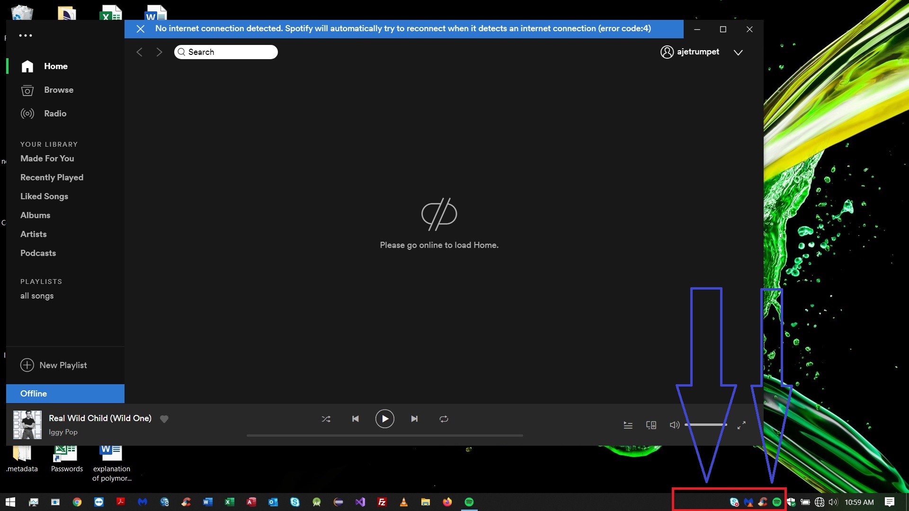Select Passwords desktop file
909x511 pixels.
point(67,459)
